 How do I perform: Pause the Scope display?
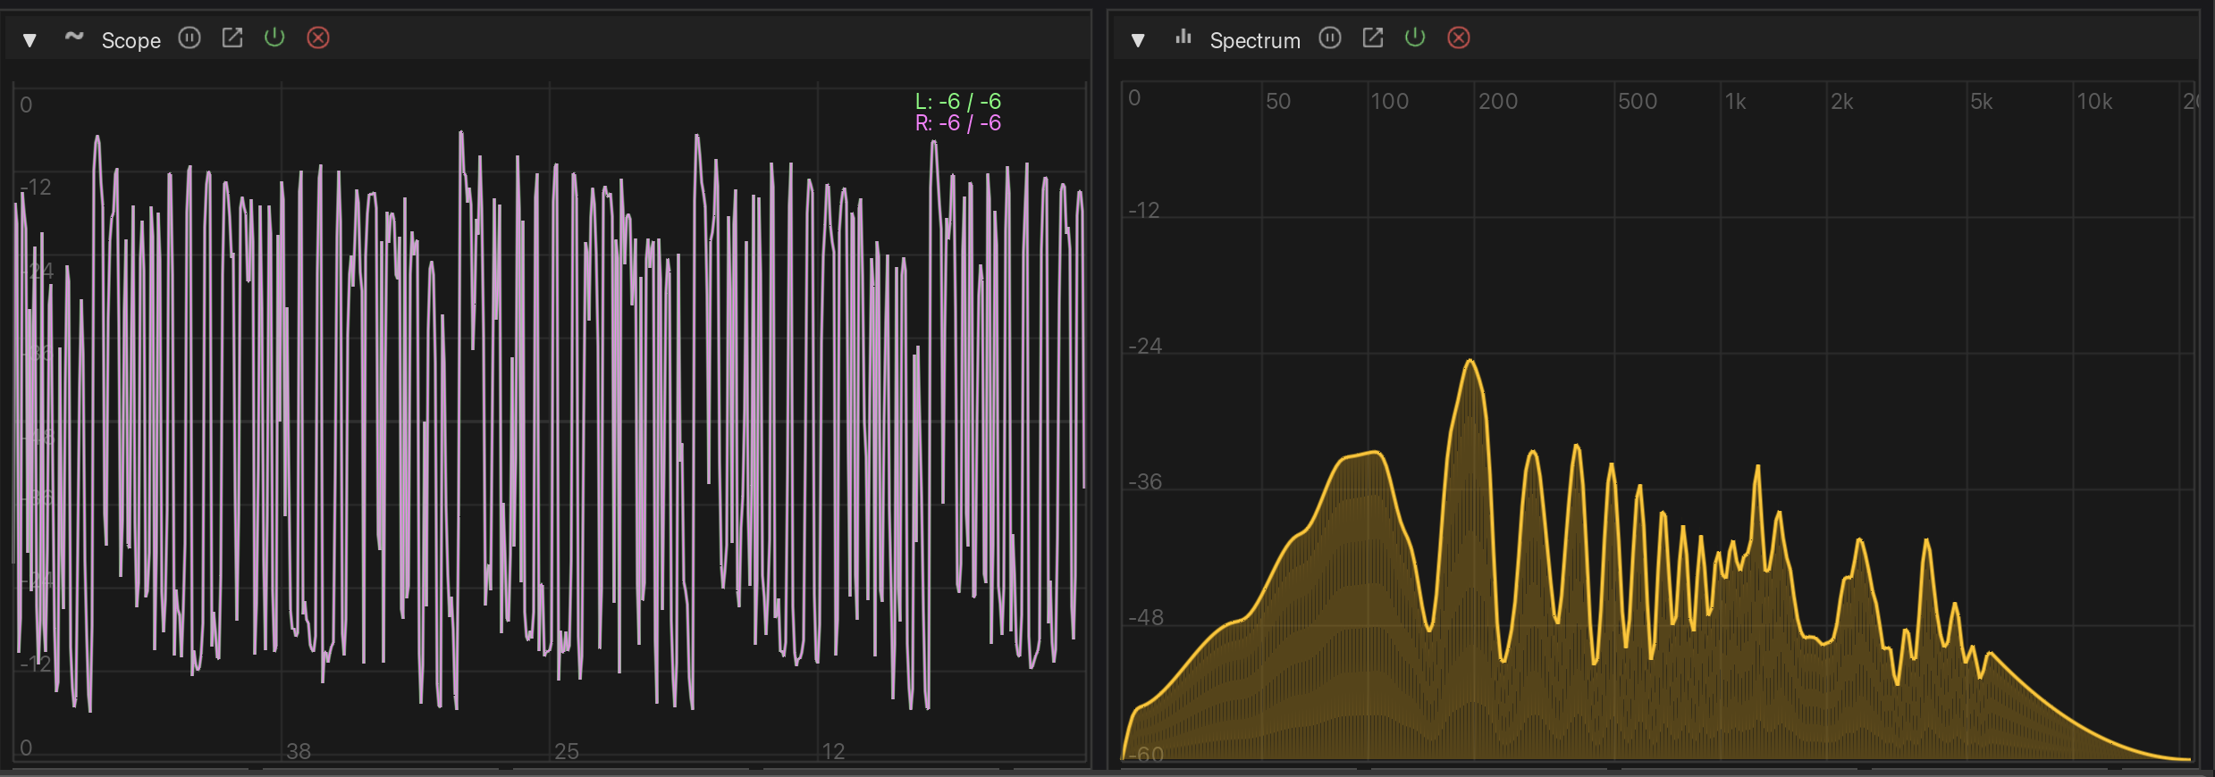[189, 38]
